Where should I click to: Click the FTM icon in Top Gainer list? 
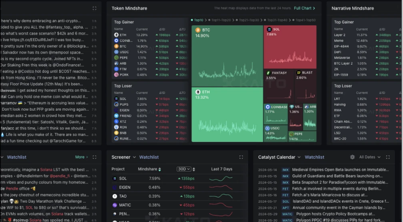(x=116, y=69)
